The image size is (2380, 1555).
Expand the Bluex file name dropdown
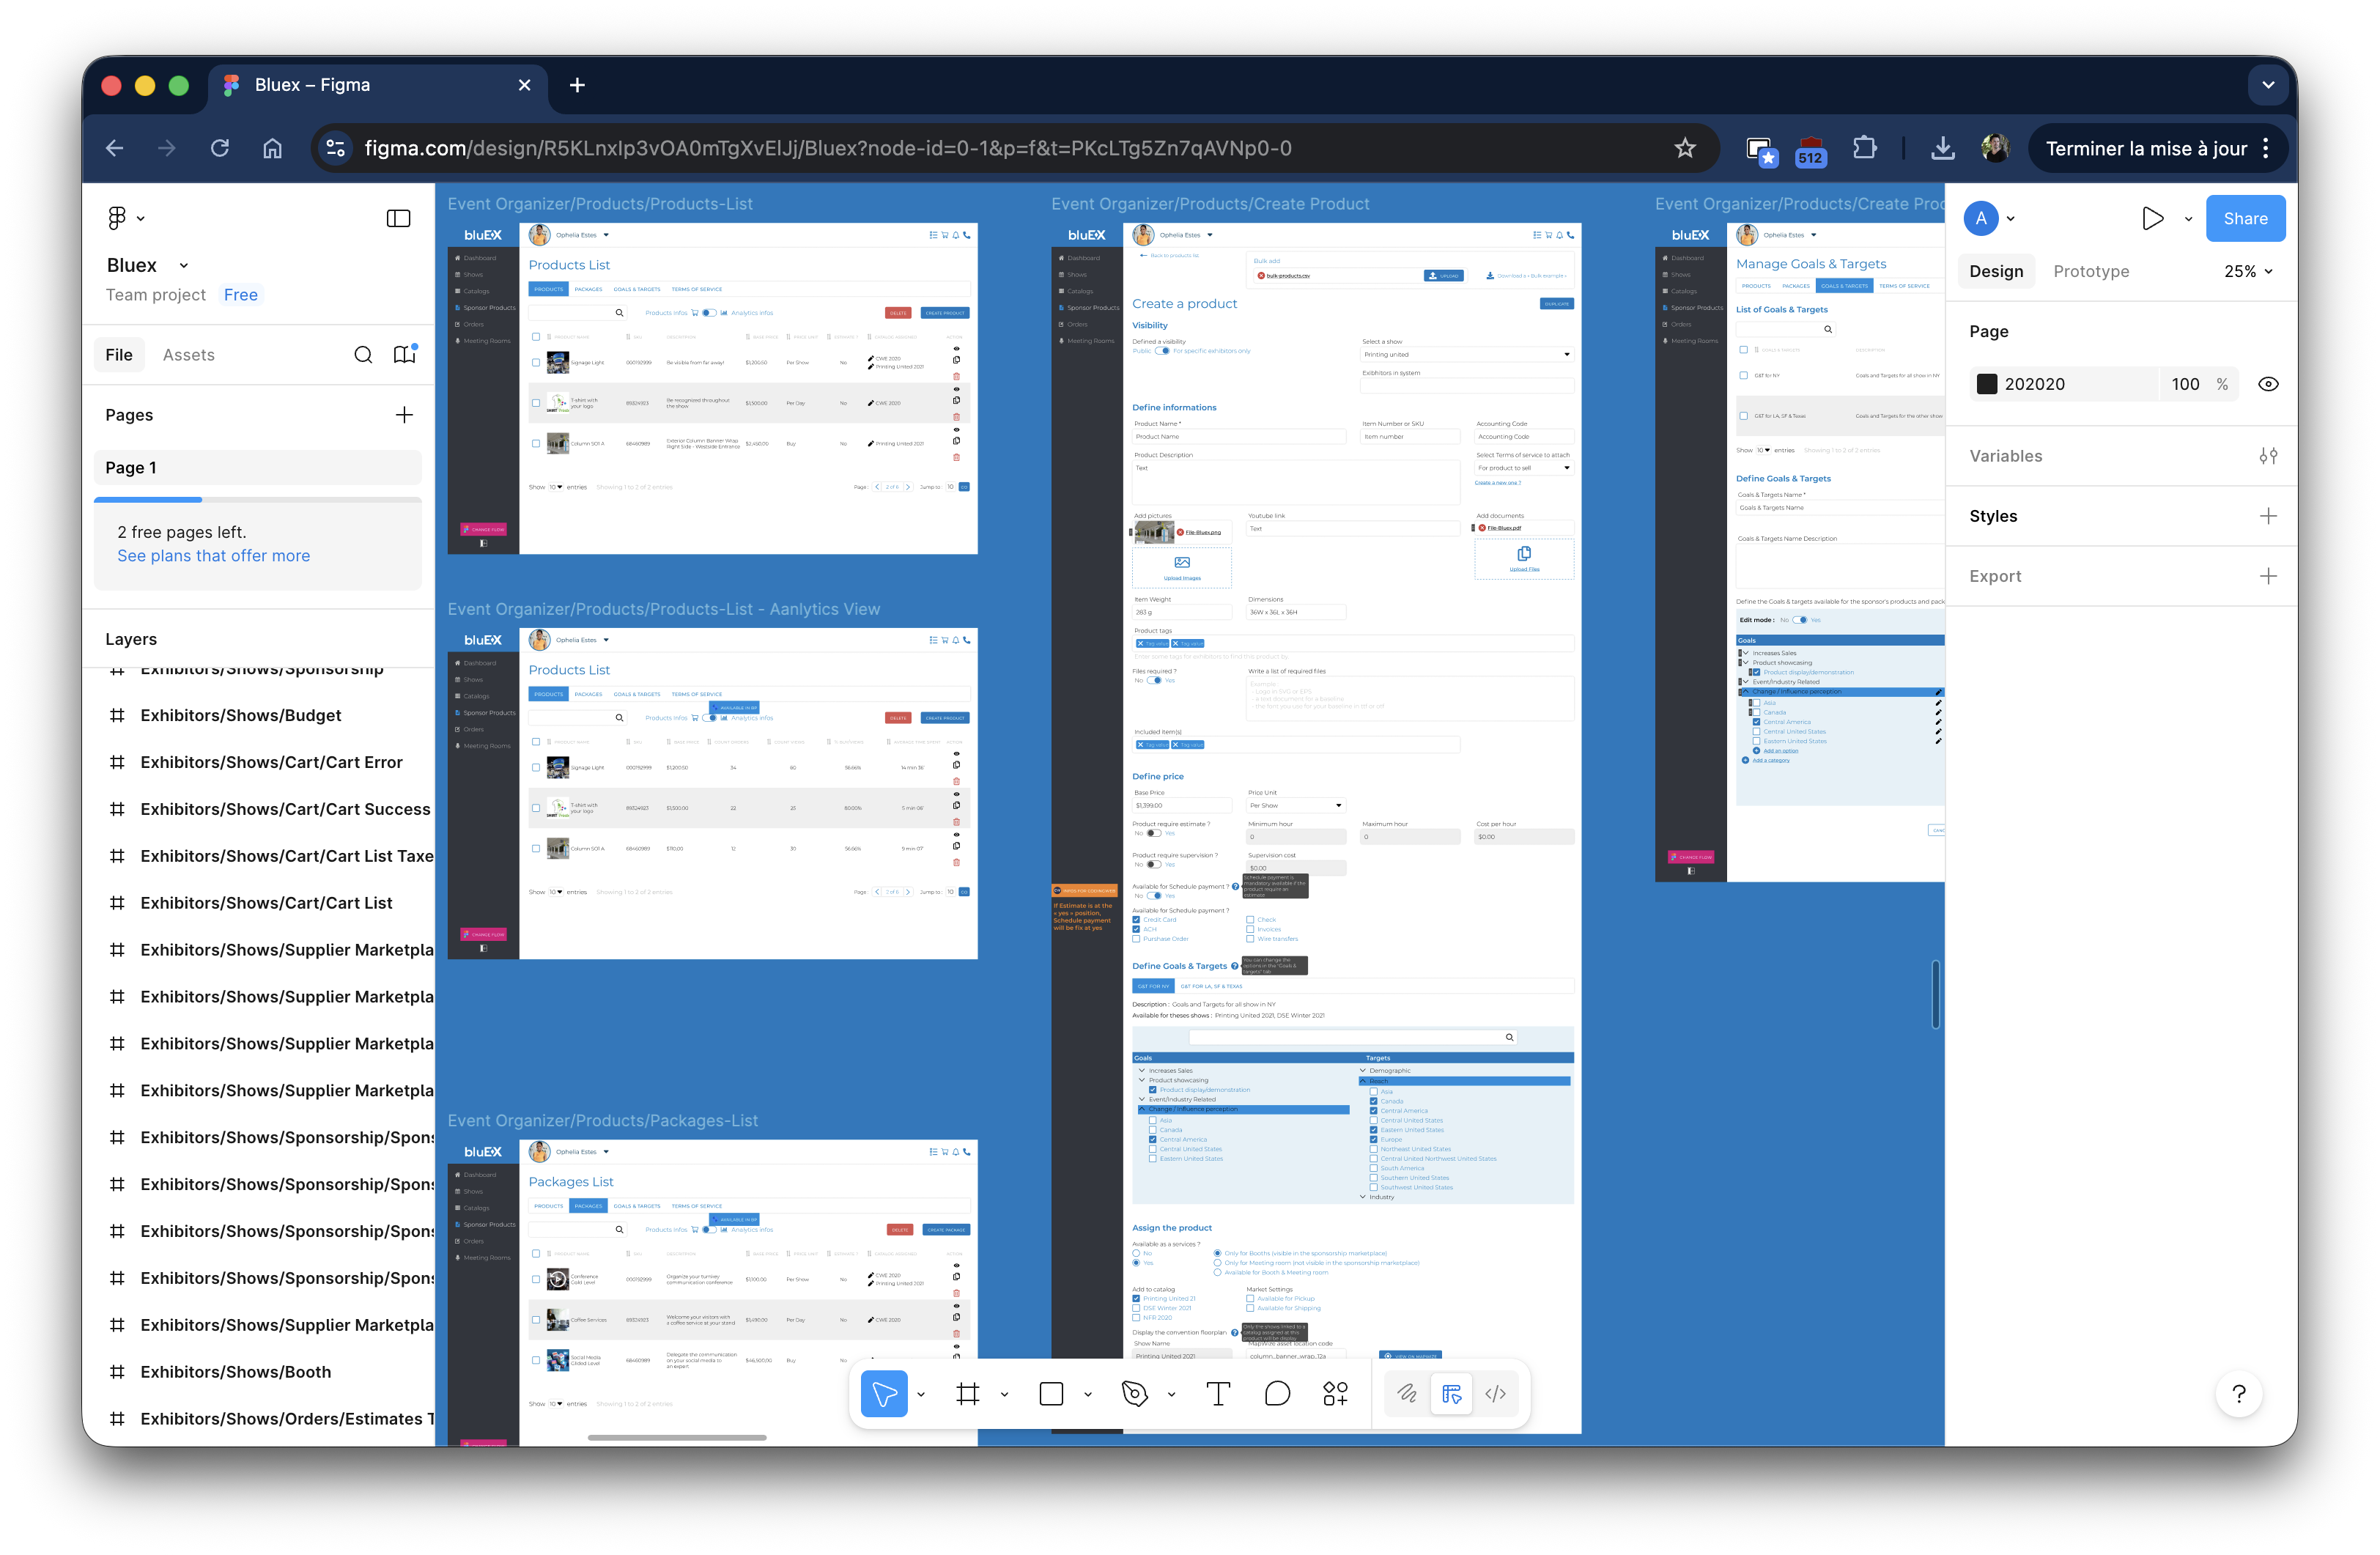click(x=183, y=266)
